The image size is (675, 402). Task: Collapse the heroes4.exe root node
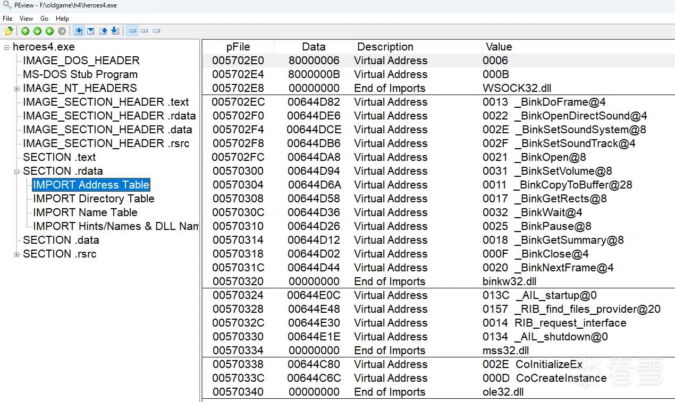(x=7, y=47)
